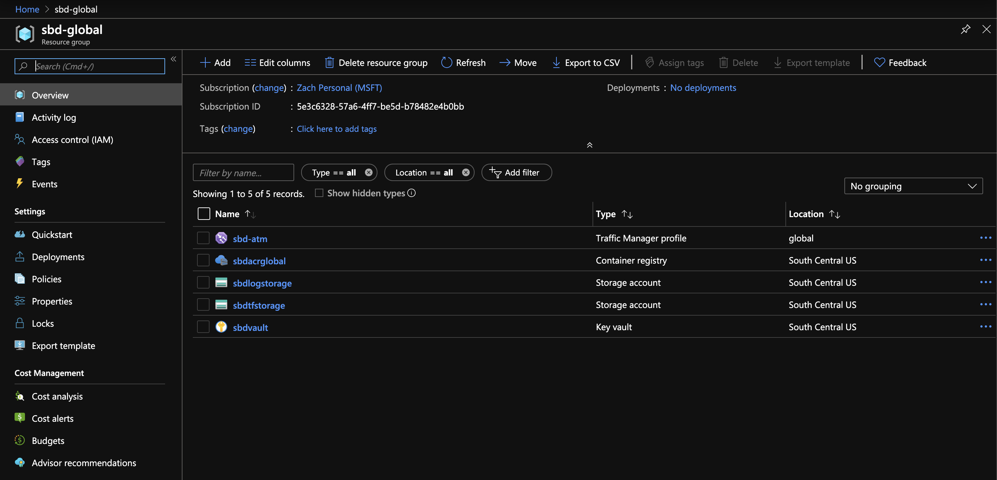
Task: Open the sbdvault resource link
Action: coord(250,327)
